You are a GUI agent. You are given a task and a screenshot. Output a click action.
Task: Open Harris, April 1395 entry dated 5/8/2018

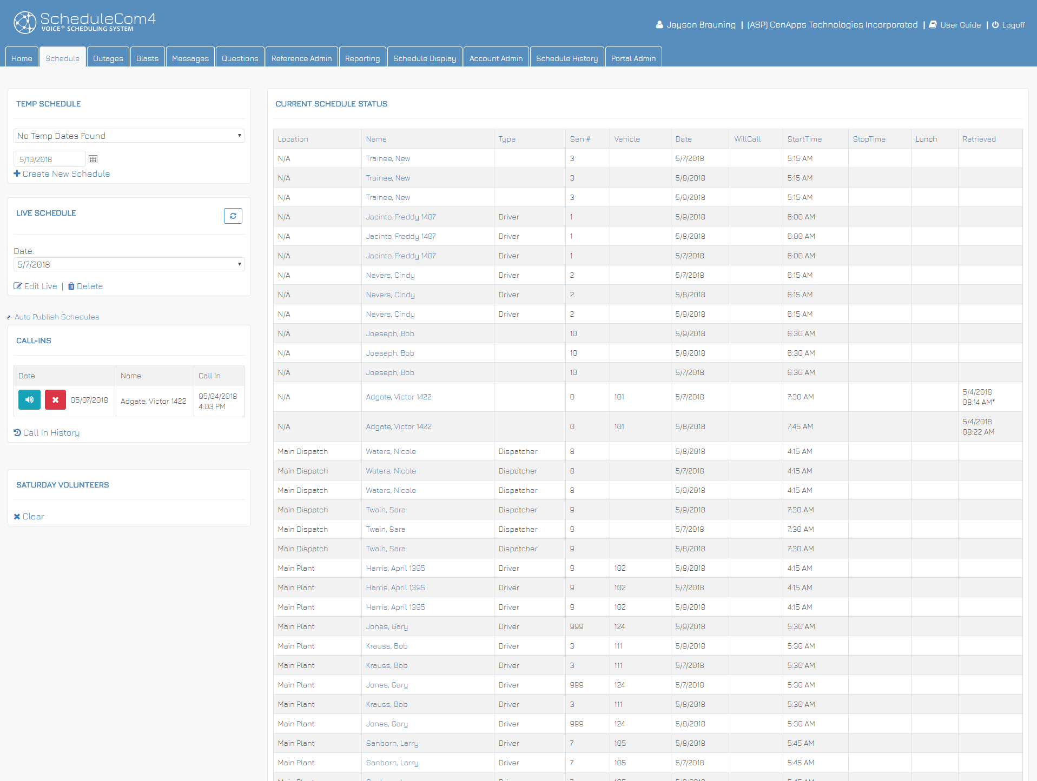pyautogui.click(x=395, y=568)
